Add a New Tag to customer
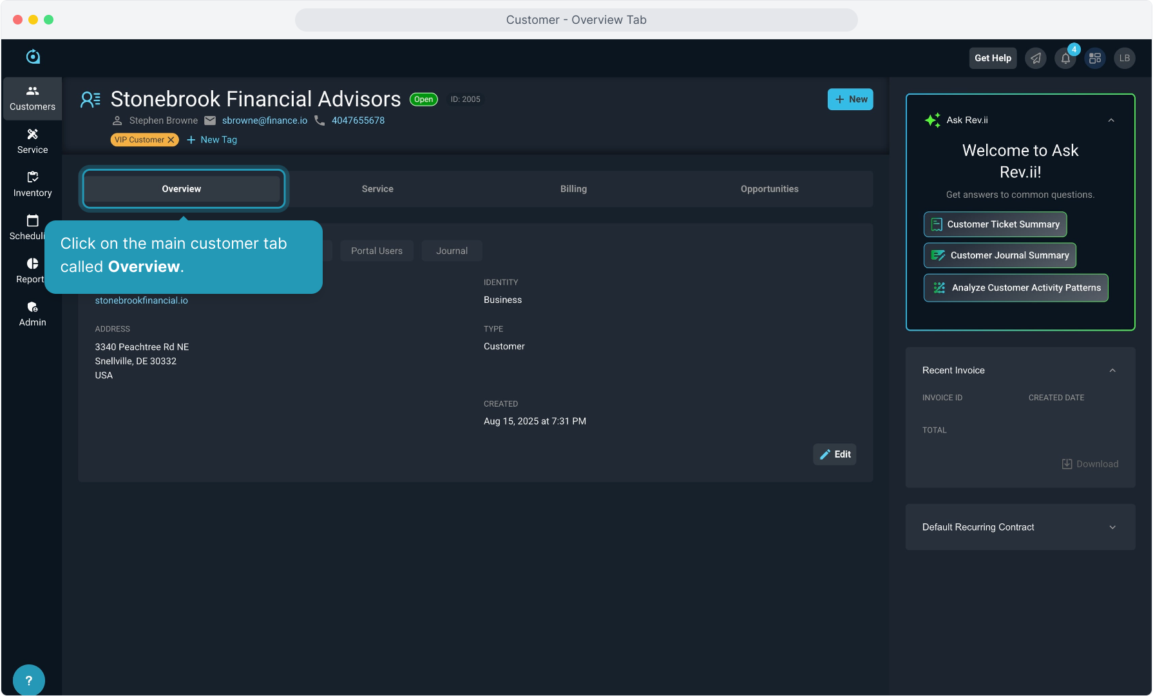This screenshot has width=1153, height=696. 212,140
